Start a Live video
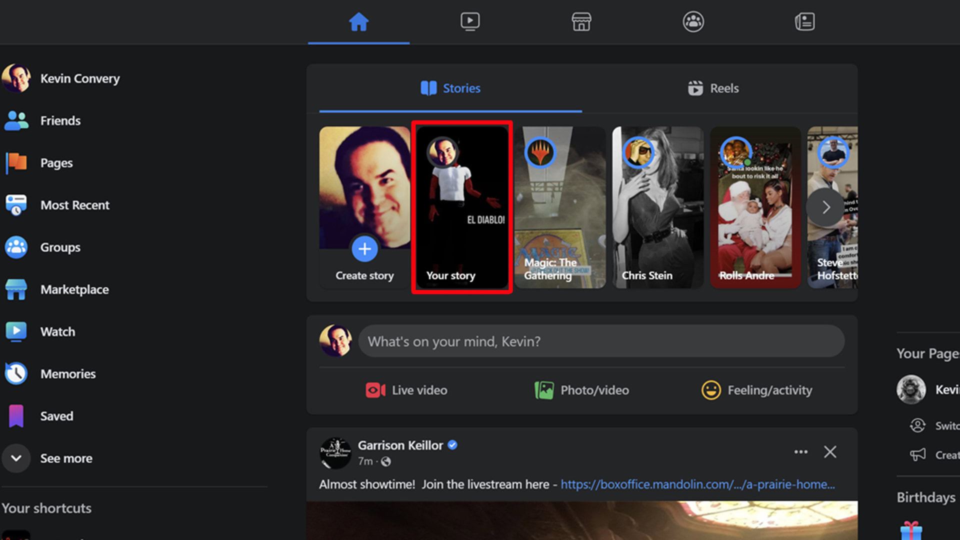The height and width of the screenshot is (540, 960). 406,390
